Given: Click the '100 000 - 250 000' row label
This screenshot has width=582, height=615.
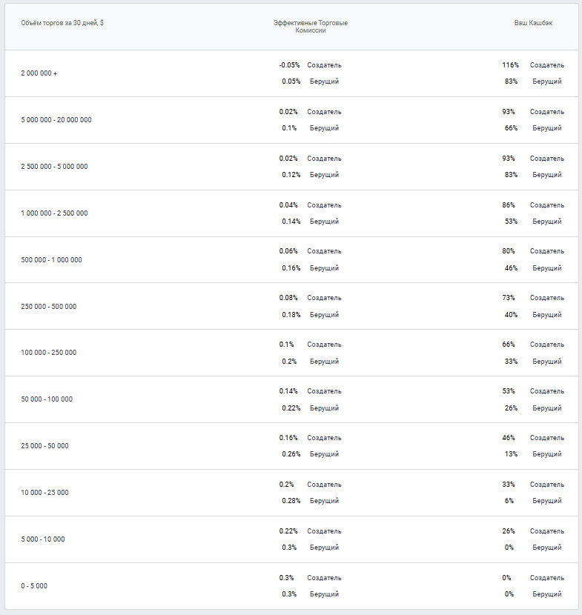Looking at the screenshot, I should click(48, 353).
